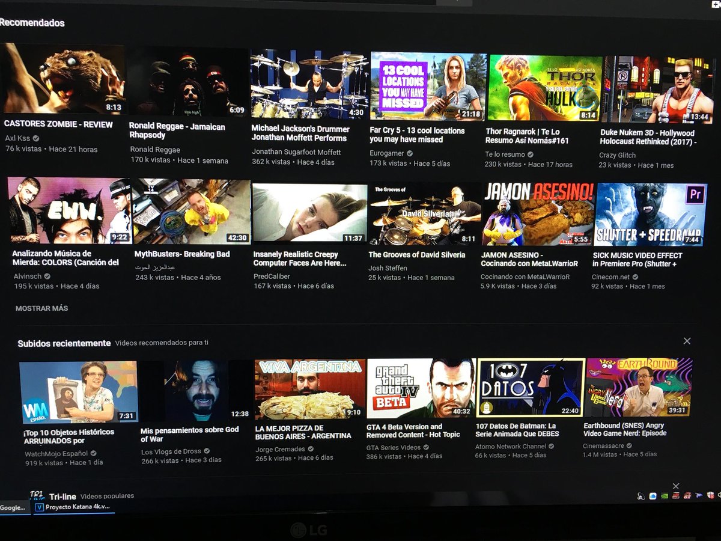Click verified badge next to GTA Series Videos
This screenshot has width=721, height=541.
coord(426,447)
